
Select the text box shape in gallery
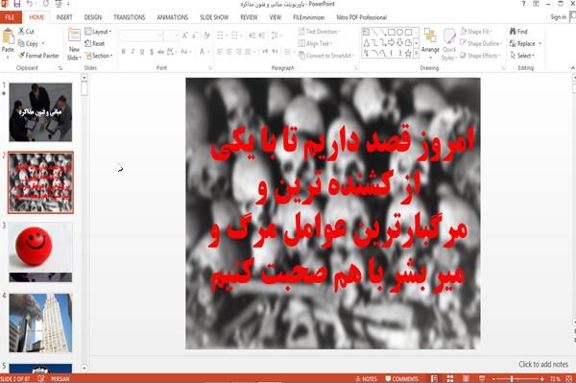367,33
